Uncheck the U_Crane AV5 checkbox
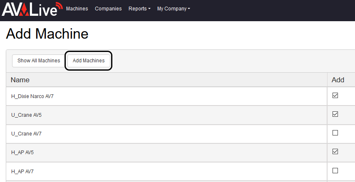This screenshot has height=182, width=355. click(x=335, y=114)
